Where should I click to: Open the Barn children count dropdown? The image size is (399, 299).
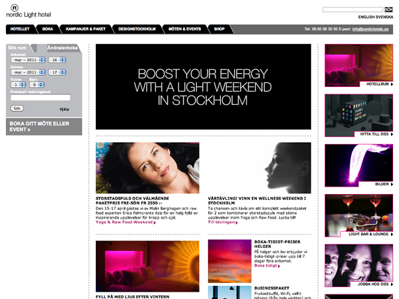pos(37,84)
